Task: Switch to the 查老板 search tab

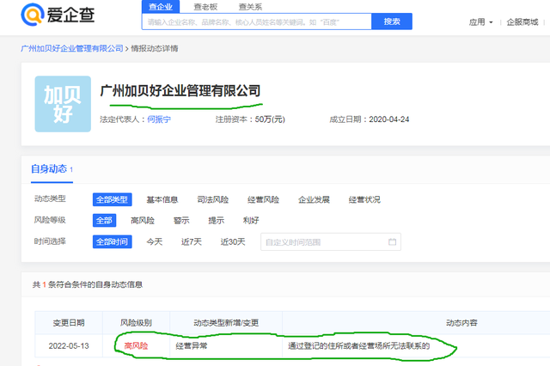Action: click(x=205, y=7)
